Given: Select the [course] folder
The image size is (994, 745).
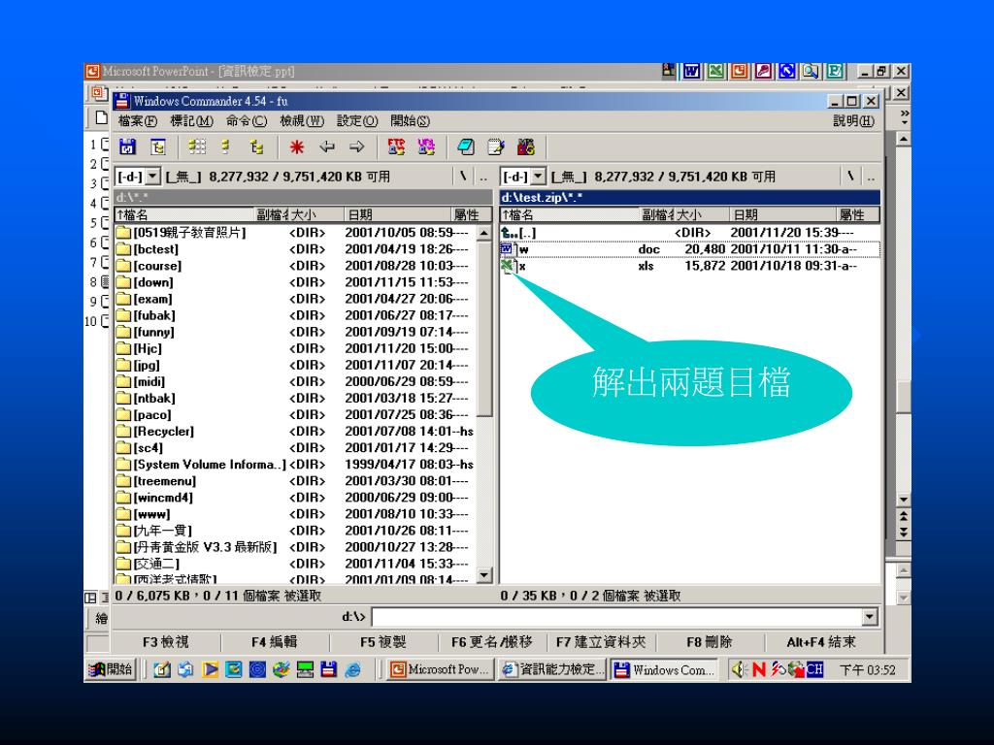Looking at the screenshot, I should pyautogui.click(x=295, y=266).
